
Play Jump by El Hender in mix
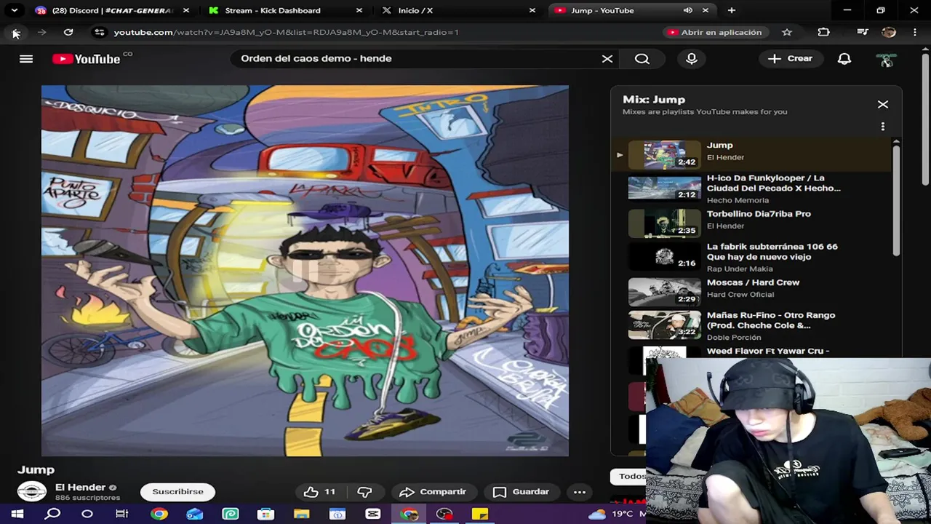pyautogui.click(x=753, y=154)
